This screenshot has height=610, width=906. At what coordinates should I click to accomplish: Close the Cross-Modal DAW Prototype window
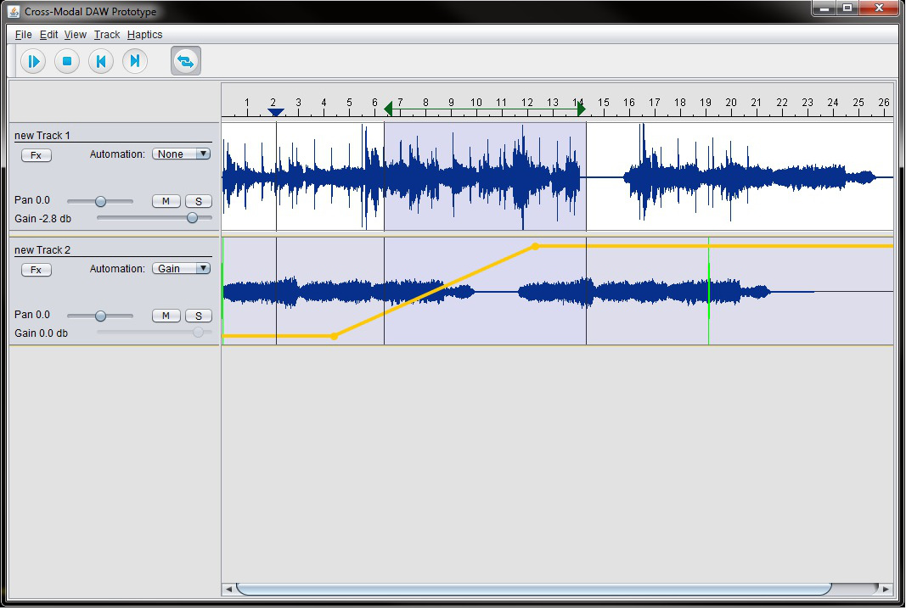click(878, 8)
